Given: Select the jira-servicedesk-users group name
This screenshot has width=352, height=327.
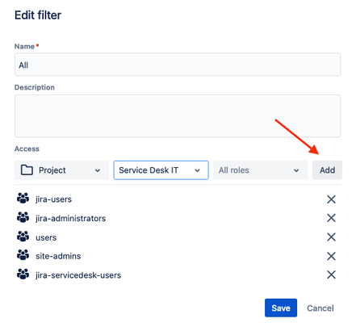Looking at the screenshot, I should [x=78, y=275].
